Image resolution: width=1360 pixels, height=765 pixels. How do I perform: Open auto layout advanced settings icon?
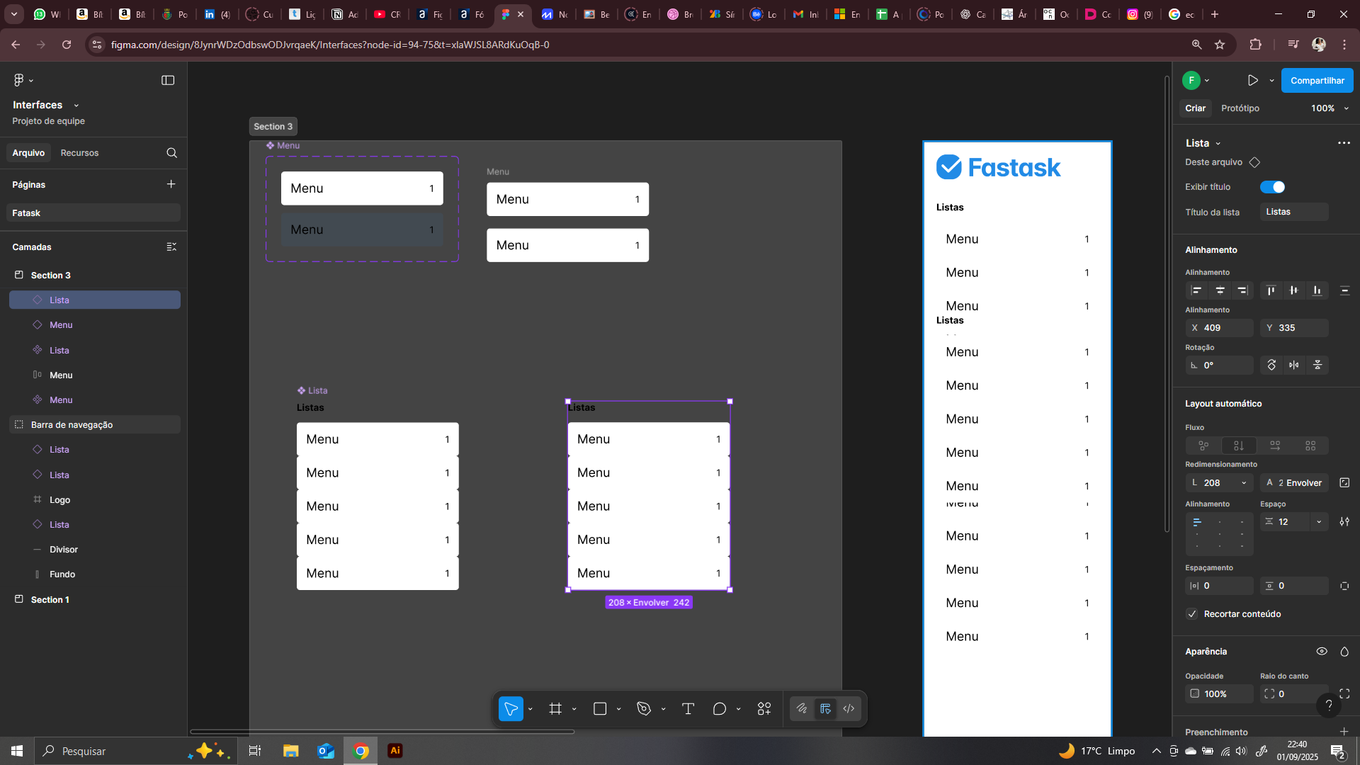(1344, 522)
